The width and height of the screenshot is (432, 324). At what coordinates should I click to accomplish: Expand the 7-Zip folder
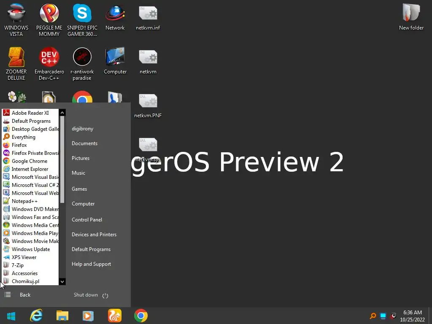pyautogui.click(x=30, y=265)
